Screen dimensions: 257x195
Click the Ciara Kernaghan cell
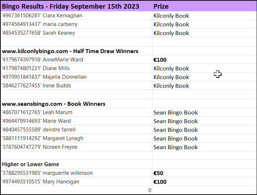76,16
